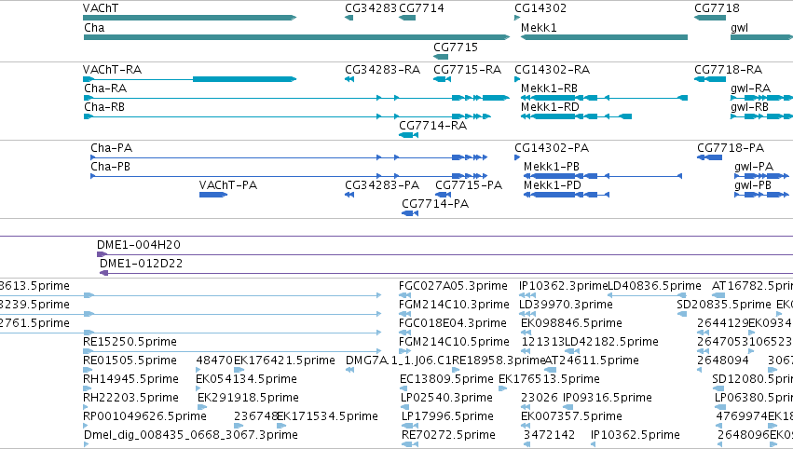Select the Mekk1-RD transcript label

click(x=550, y=107)
